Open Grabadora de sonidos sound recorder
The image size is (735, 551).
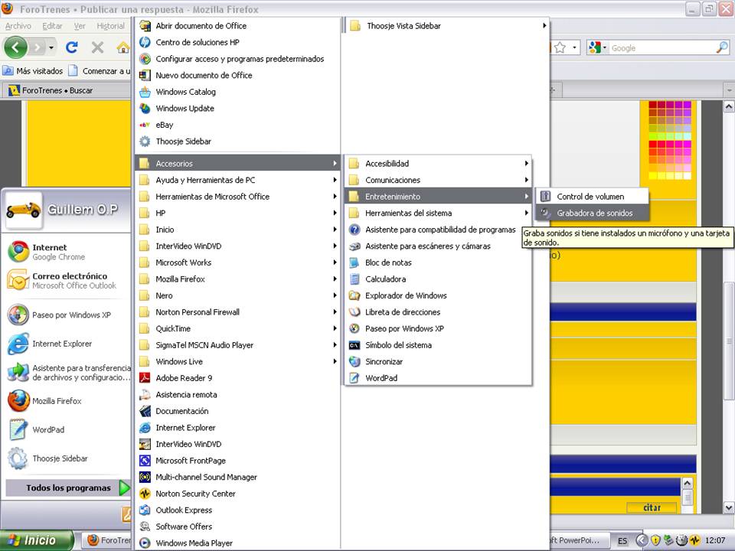pyautogui.click(x=592, y=214)
